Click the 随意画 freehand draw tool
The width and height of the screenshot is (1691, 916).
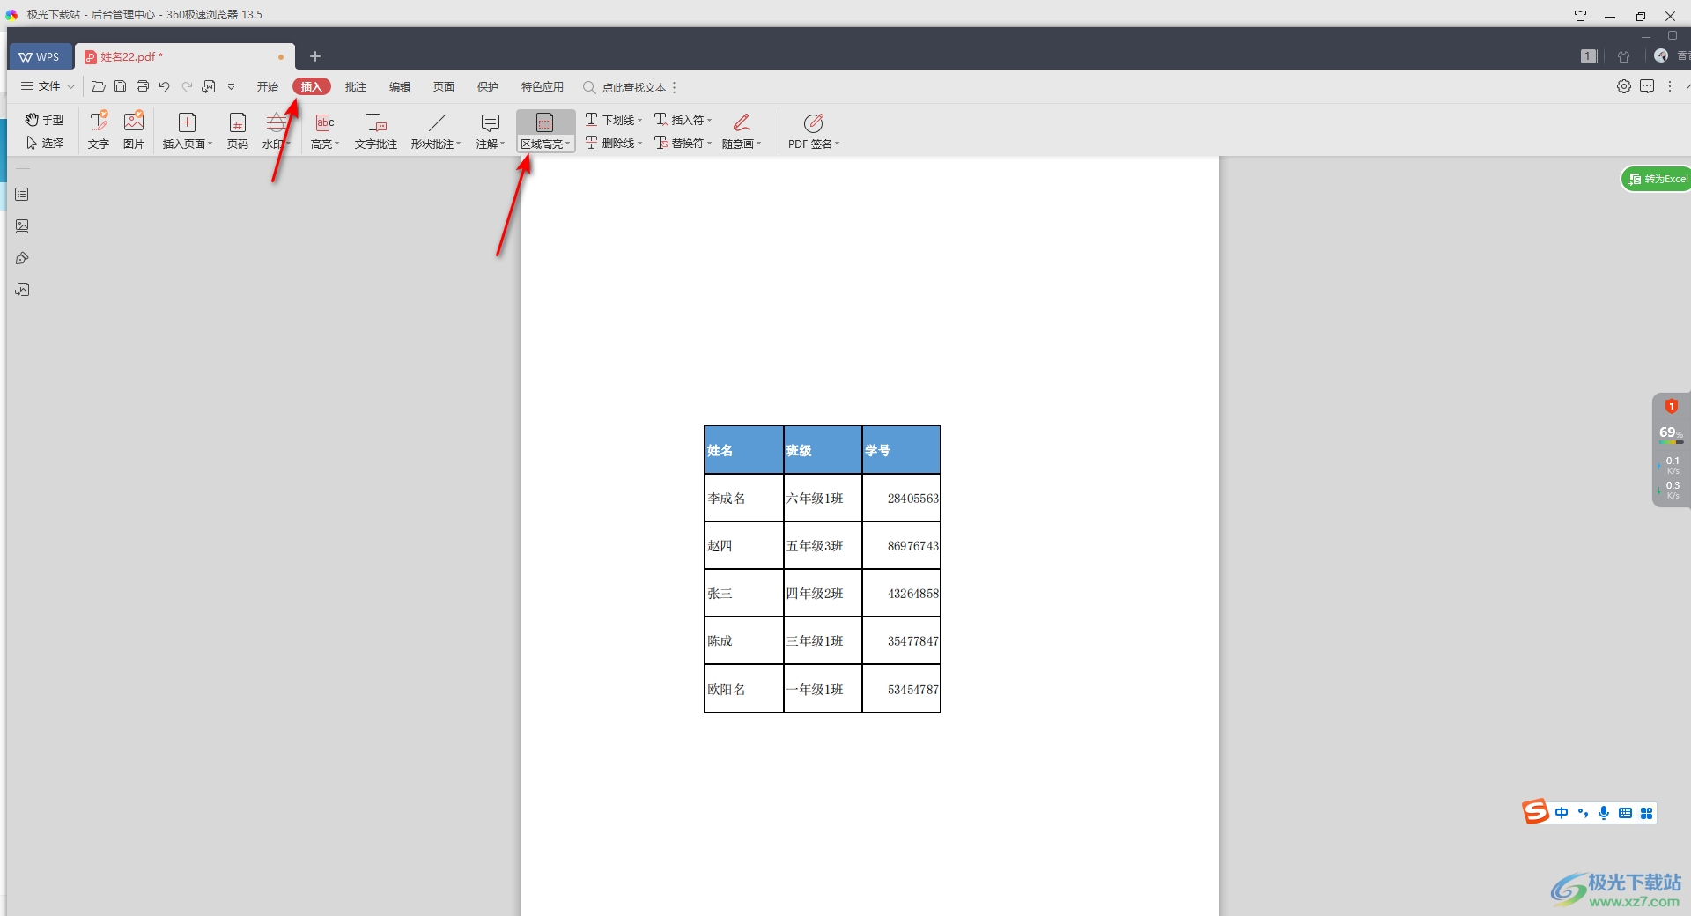(742, 130)
